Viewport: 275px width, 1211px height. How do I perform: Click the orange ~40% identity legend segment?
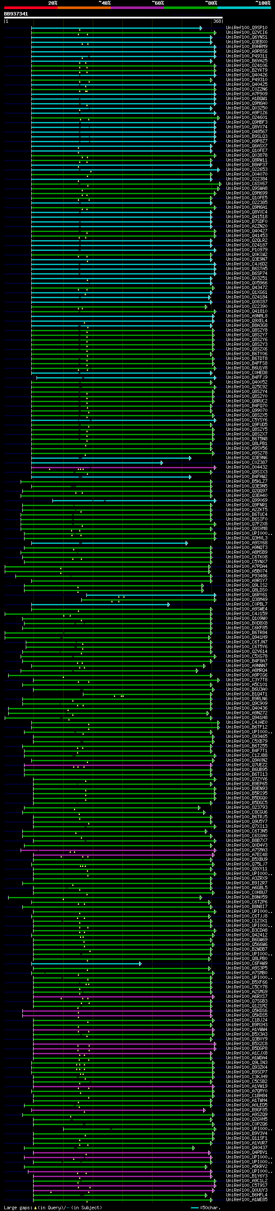[85, 8]
